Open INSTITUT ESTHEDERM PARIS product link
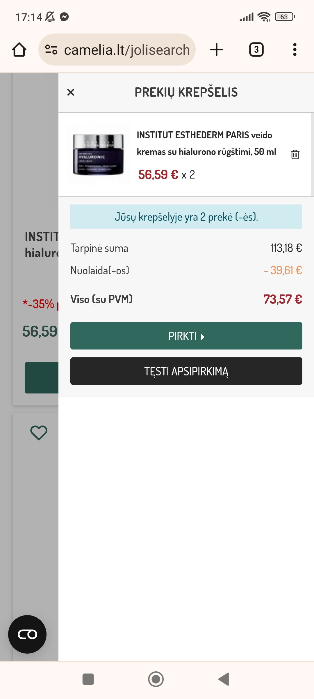314x699 pixels. (x=206, y=143)
